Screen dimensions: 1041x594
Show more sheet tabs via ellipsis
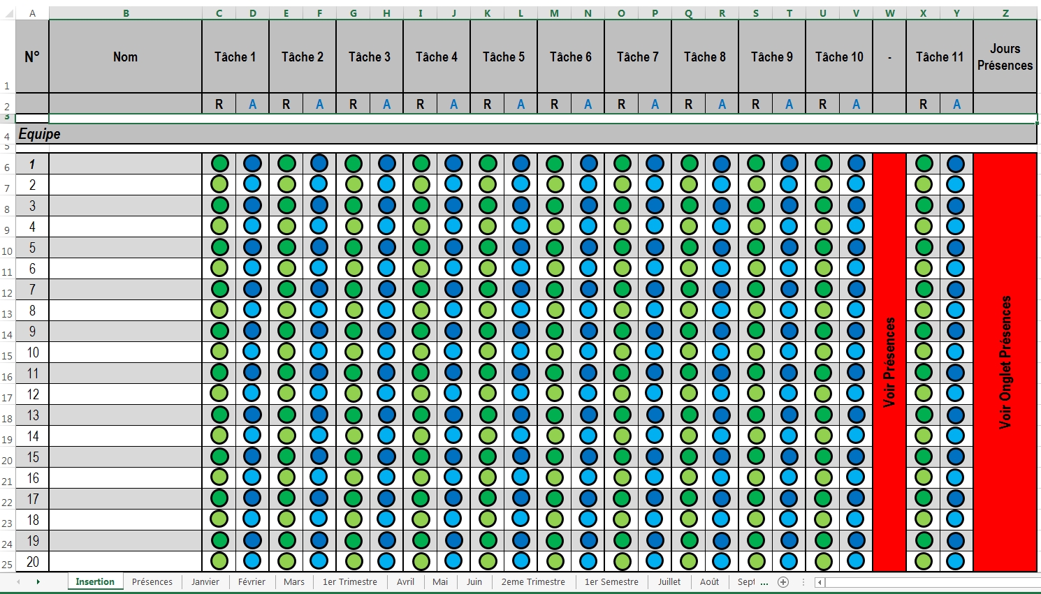[764, 582]
